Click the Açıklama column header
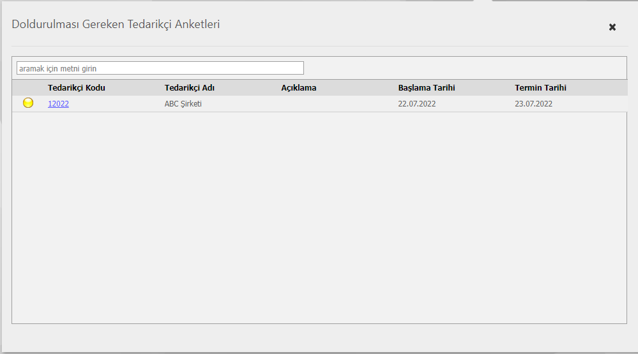Viewport: 638px width, 354px height. [299, 88]
